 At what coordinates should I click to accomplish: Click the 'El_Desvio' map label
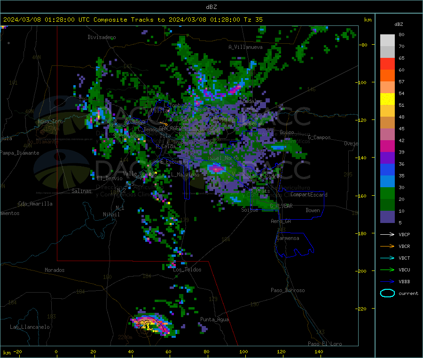(110, 178)
